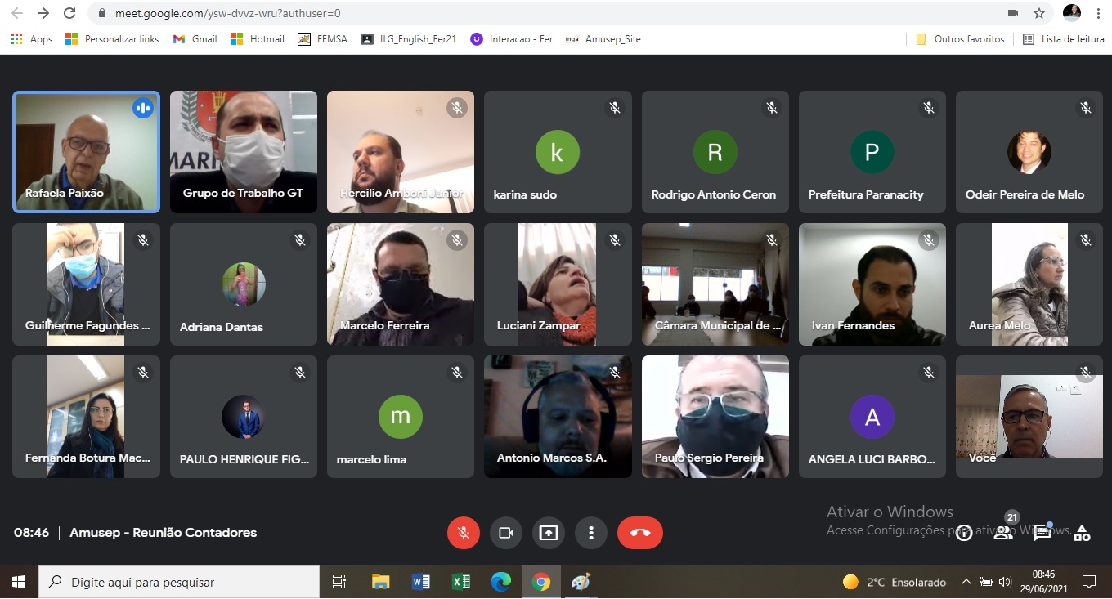
Task: Reload the Google Meet page
Action: (x=69, y=13)
